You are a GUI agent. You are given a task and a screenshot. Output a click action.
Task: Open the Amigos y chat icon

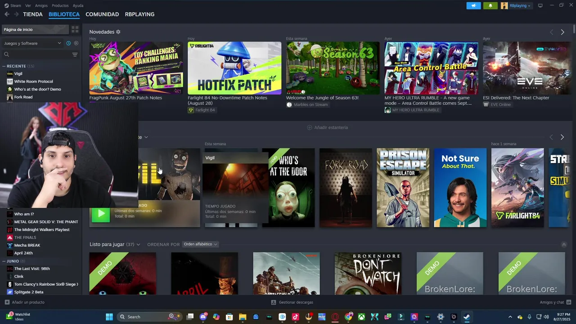[x=569, y=302]
